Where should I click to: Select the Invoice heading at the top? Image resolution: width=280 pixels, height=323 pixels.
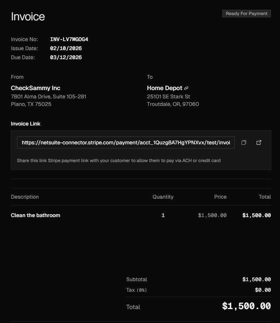pos(28,16)
